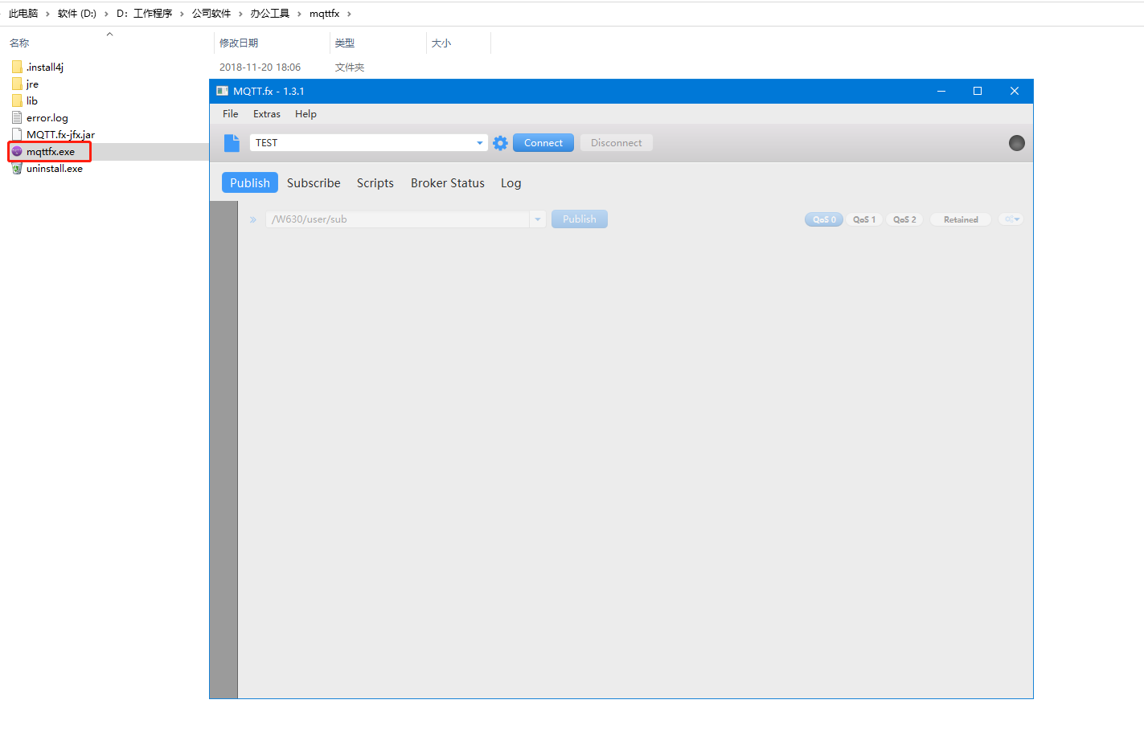Toggle the Retained message option
Image resolution: width=1144 pixels, height=753 pixels.
pyautogui.click(x=961, y=219)
